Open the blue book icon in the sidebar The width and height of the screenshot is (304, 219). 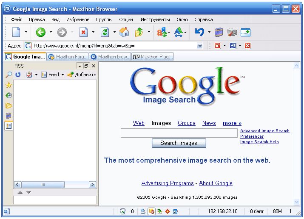[9, 116]
